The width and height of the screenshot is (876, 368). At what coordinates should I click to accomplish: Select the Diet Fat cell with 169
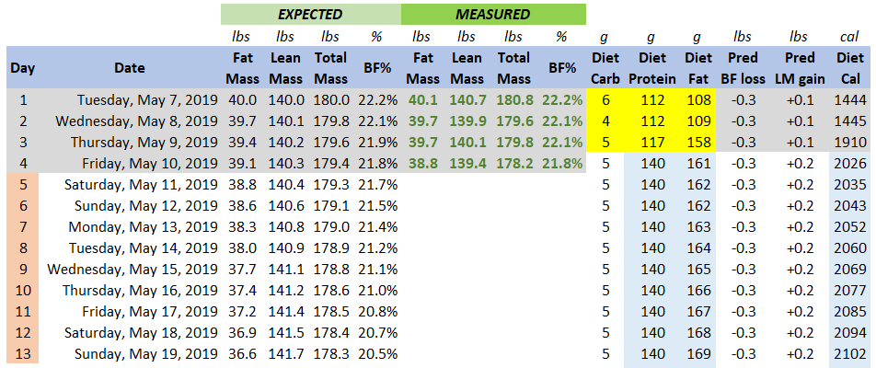(x=697, y=353)
